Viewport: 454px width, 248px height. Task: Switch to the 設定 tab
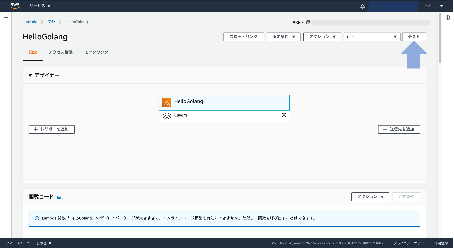coord(33,52)
